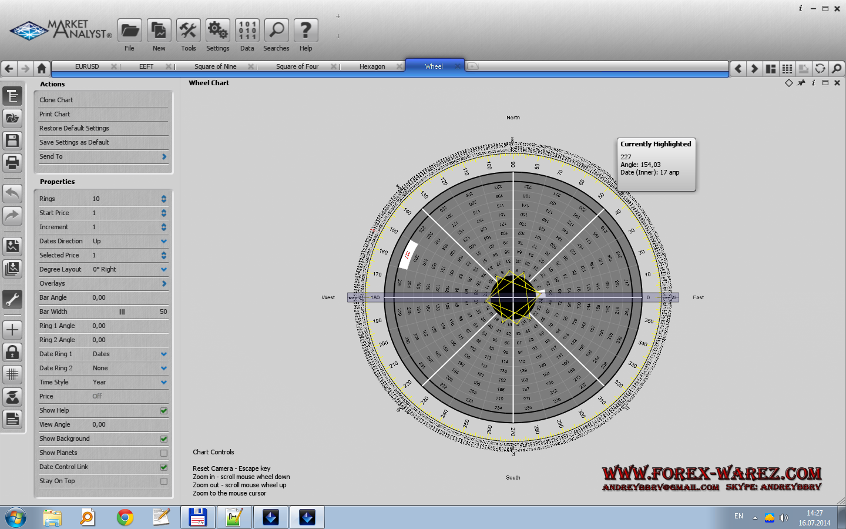Click the printer icon in left sidebar

pyautogui.click(x=12, y=162)
